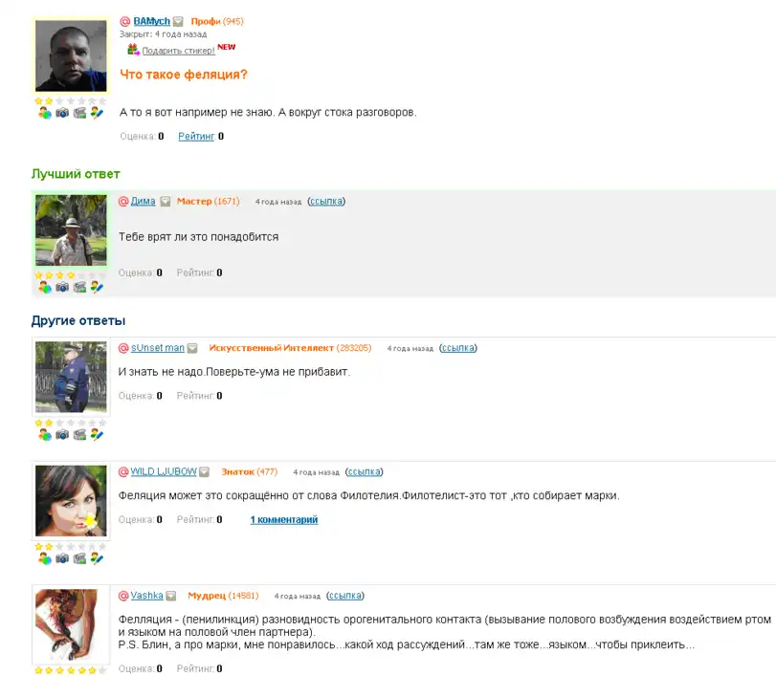776x676 pixels.
Task: Click the @ icon beside sUnset man
Action: click(123, 348)
